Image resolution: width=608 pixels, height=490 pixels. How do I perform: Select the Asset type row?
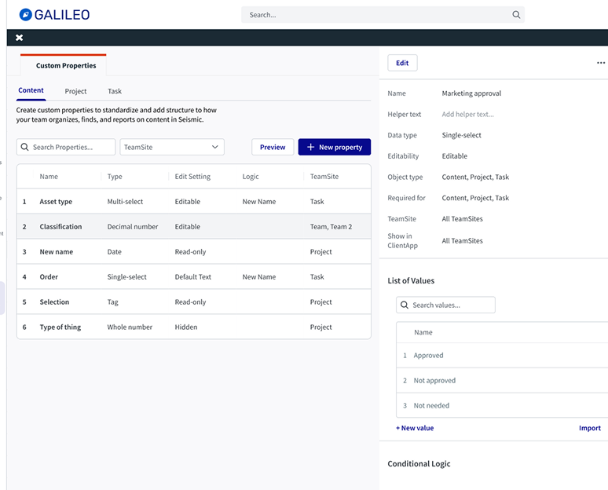click(x=194, y=202)
